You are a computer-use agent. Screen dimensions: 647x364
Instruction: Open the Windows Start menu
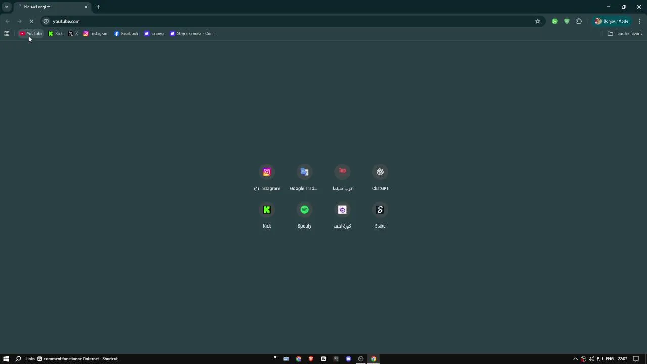coord(6,359)
